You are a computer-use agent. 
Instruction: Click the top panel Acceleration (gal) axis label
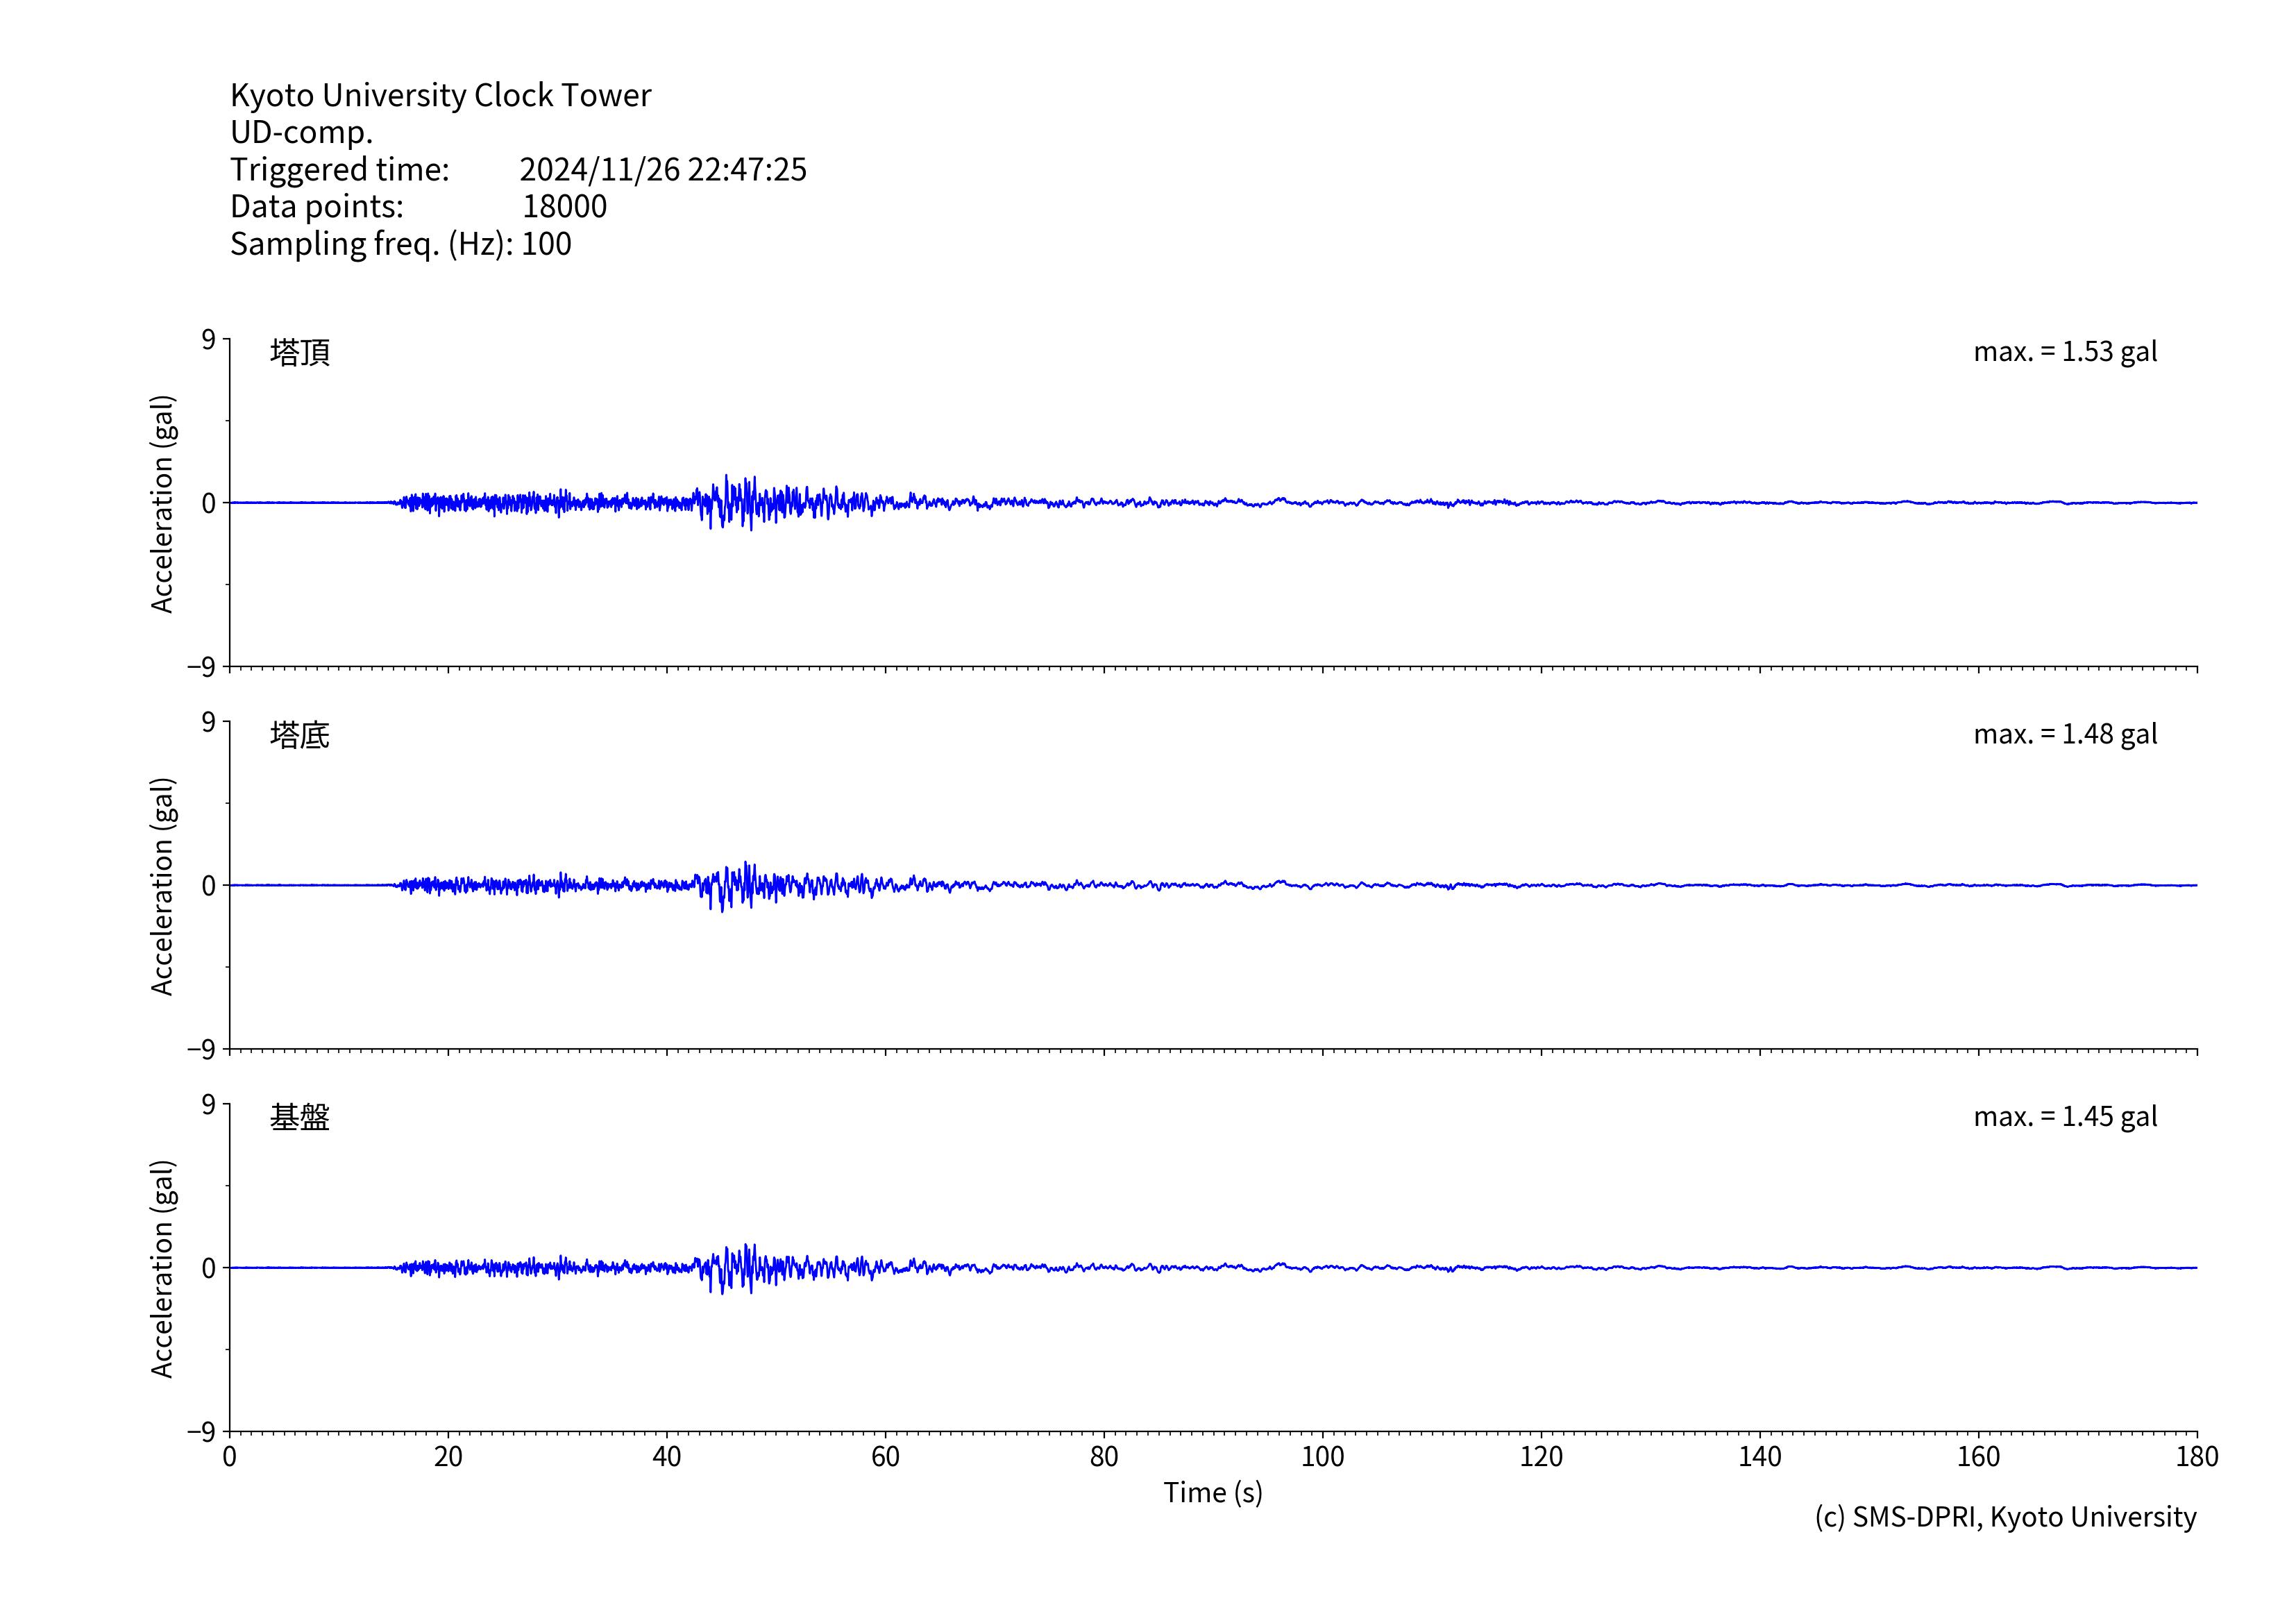coord(162,503)
